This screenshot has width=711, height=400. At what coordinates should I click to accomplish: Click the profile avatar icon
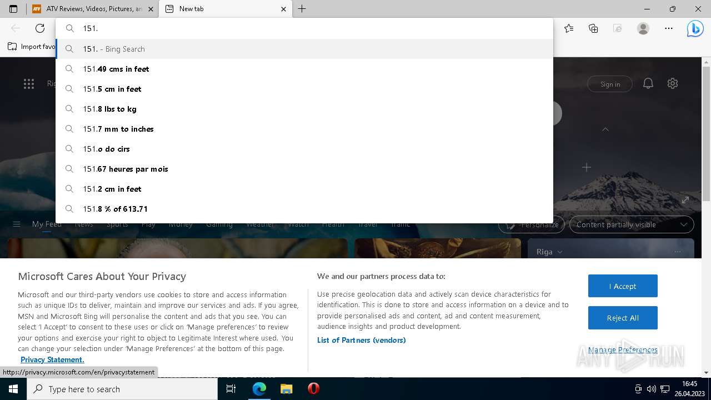click(643, 28)
